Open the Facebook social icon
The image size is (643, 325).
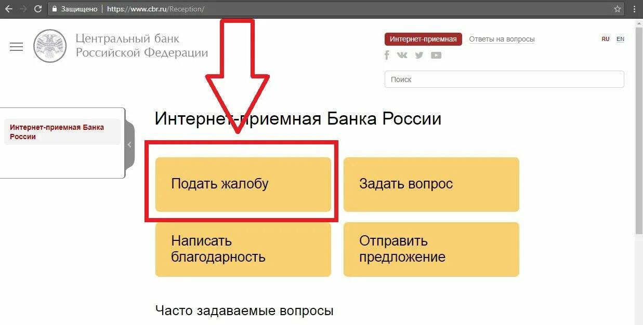tap(387, 55)
